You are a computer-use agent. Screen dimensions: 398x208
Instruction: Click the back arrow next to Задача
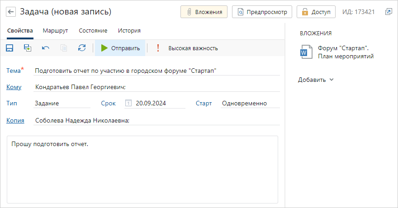[x=11, y=12]
